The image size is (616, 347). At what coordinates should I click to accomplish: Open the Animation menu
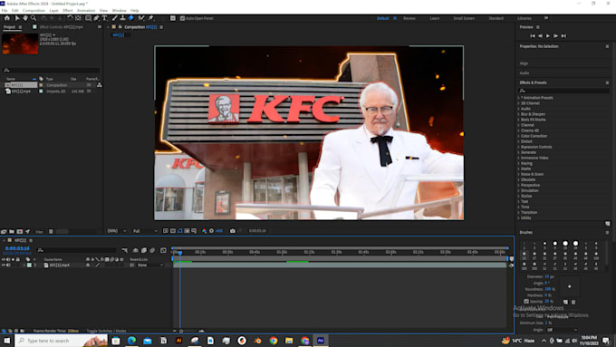point(86,11)
